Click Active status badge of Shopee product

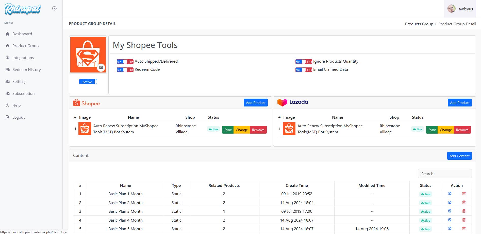(213, 129)
